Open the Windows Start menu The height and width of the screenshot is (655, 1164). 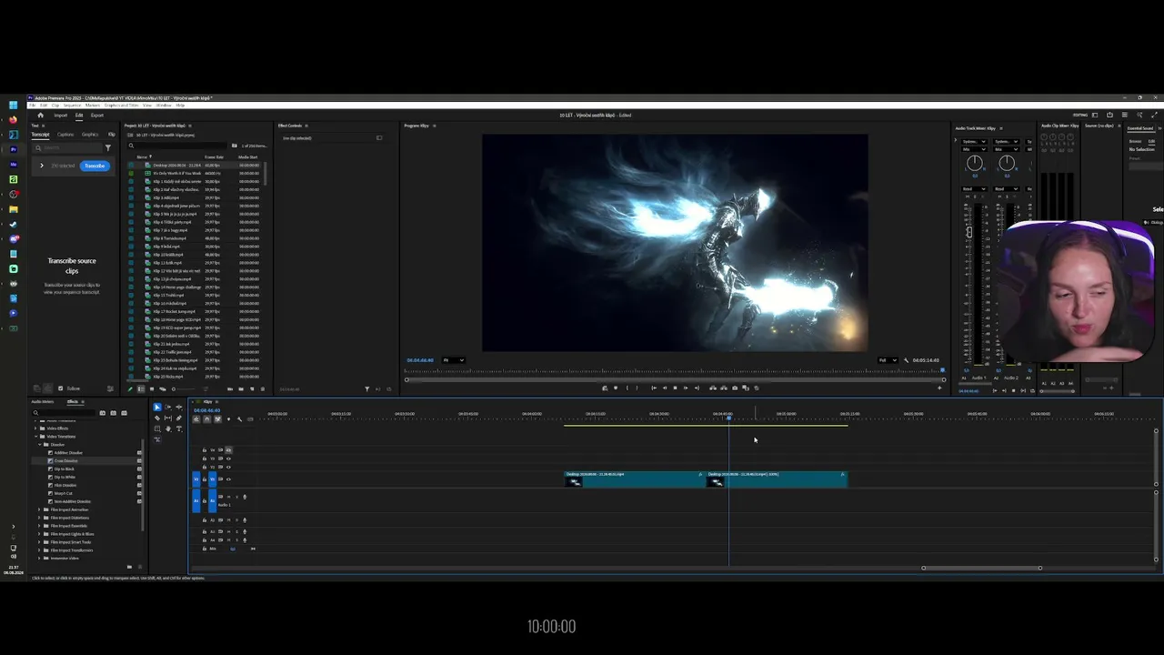(x=13, y=105)
